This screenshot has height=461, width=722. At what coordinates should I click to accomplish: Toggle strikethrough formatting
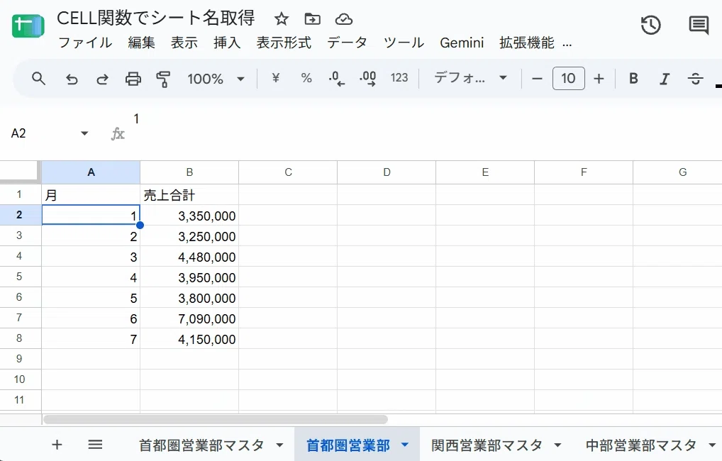point(695,79)
